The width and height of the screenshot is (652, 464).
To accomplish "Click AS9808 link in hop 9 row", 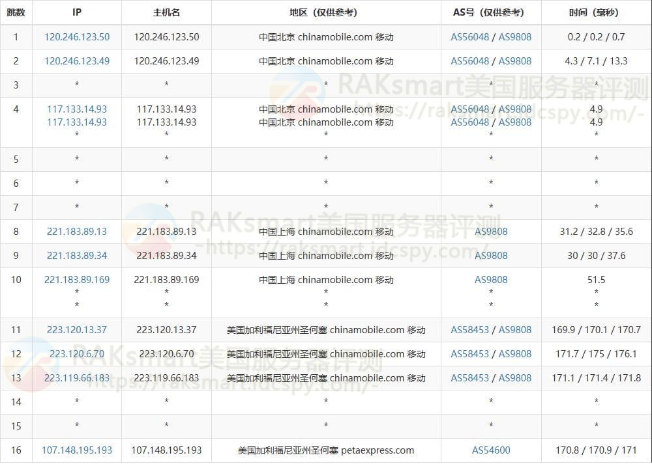I will (x=491, y=256).
